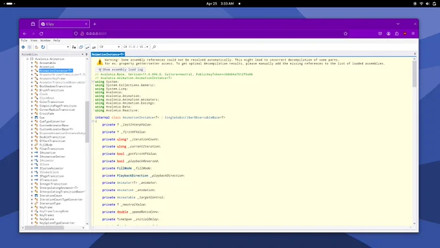Image resolution: width=440 pixels, height=248 pixels.
Task: Click the assembly tree vertical scrollbar thumb
Action: coord(87,122)
